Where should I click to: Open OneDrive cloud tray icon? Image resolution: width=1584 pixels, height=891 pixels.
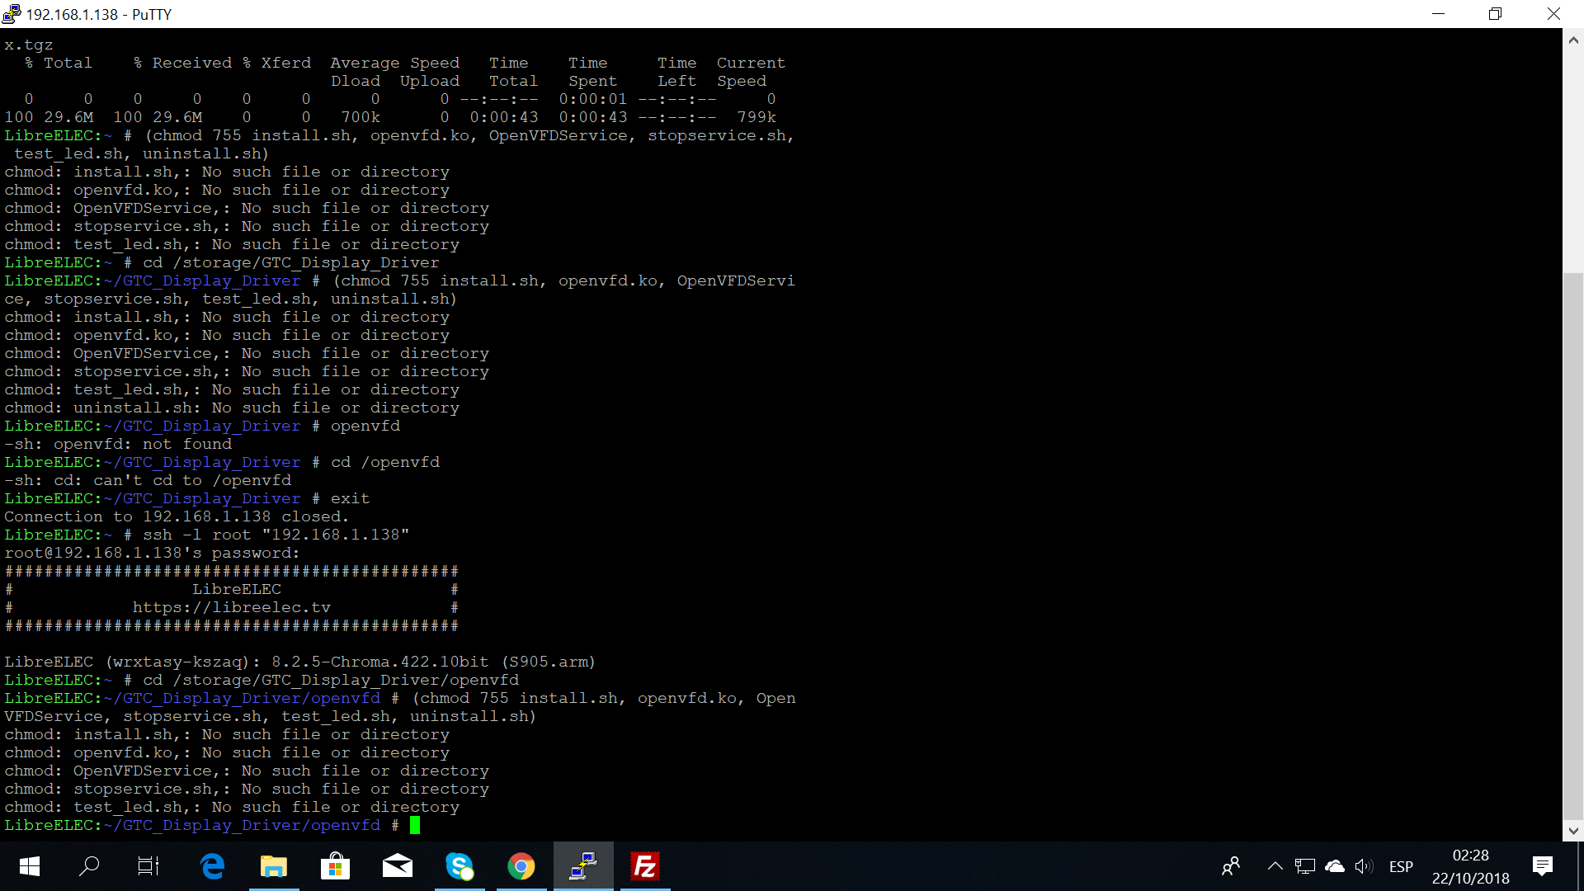(x=1334, y=866)
